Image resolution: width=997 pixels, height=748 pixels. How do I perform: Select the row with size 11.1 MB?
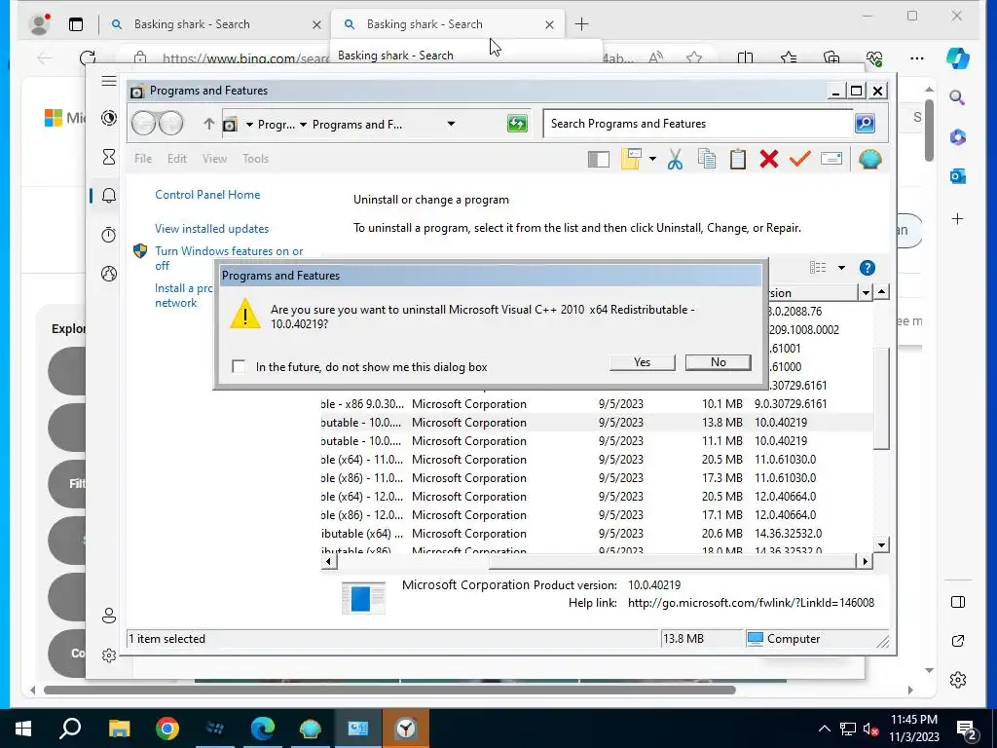point(597,441)
